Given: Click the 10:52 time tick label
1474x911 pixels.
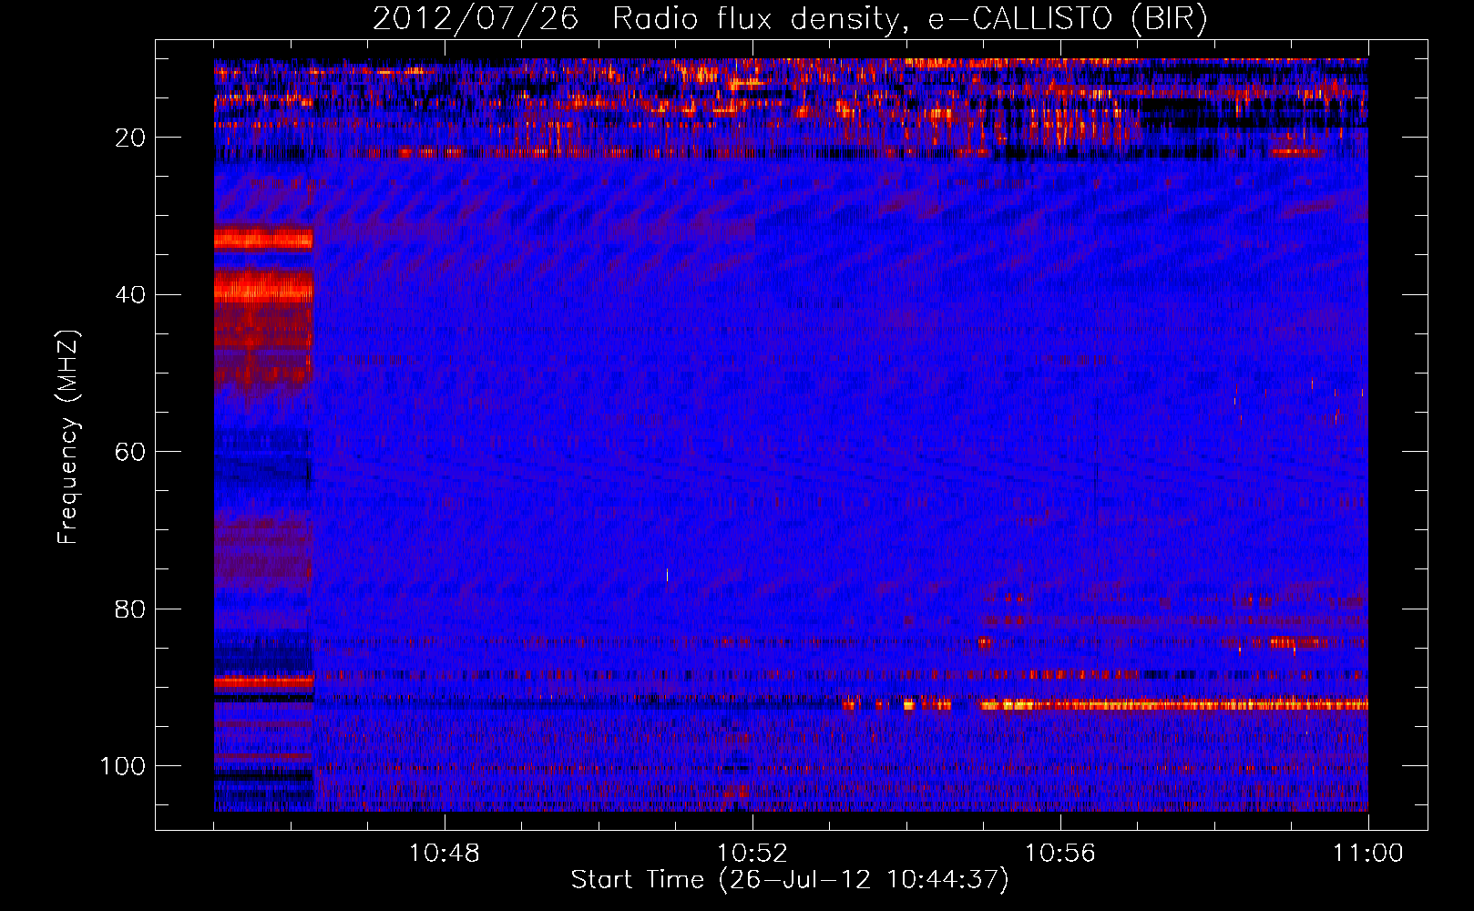Looking at the screenshot, I should (x=752, y=854).
